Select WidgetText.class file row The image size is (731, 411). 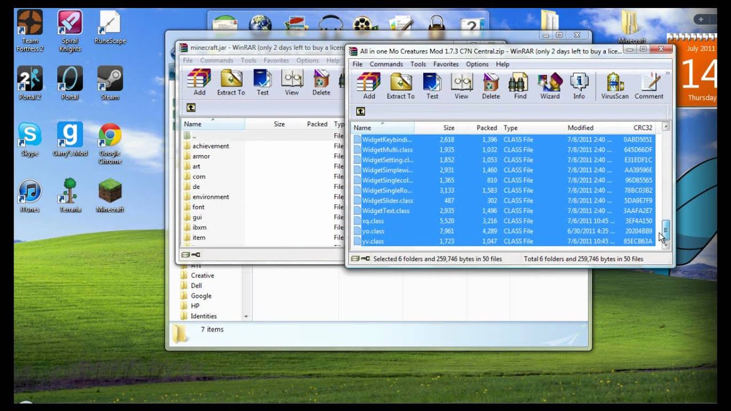pyautogui.click(x=503, y=211)
